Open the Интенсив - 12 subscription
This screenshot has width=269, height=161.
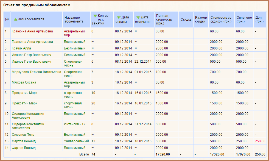click(x=75, y=124)
